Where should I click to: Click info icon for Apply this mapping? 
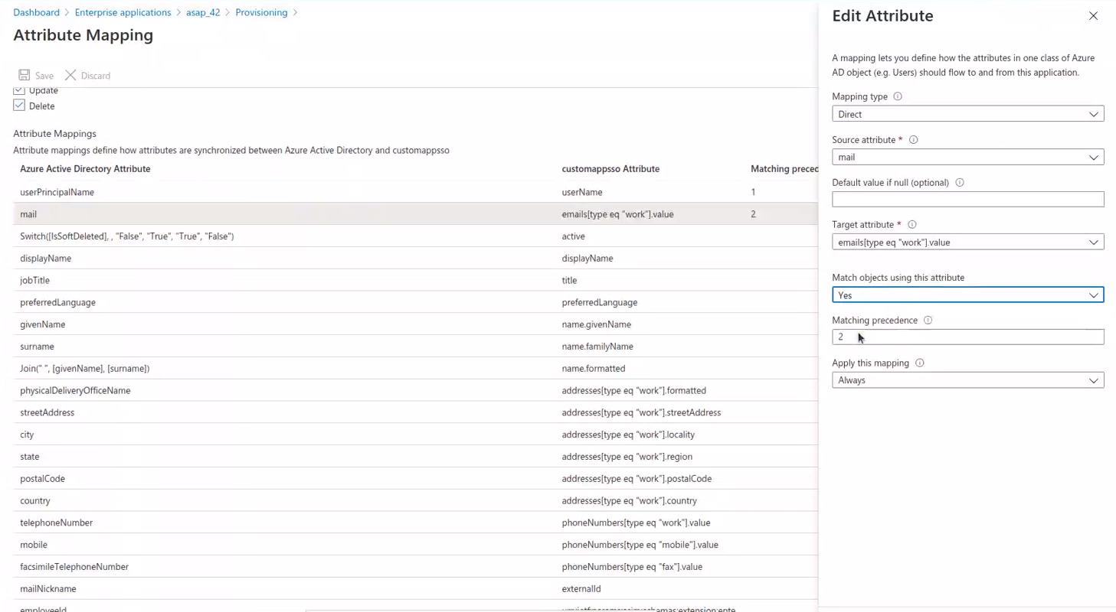point(919,363)
